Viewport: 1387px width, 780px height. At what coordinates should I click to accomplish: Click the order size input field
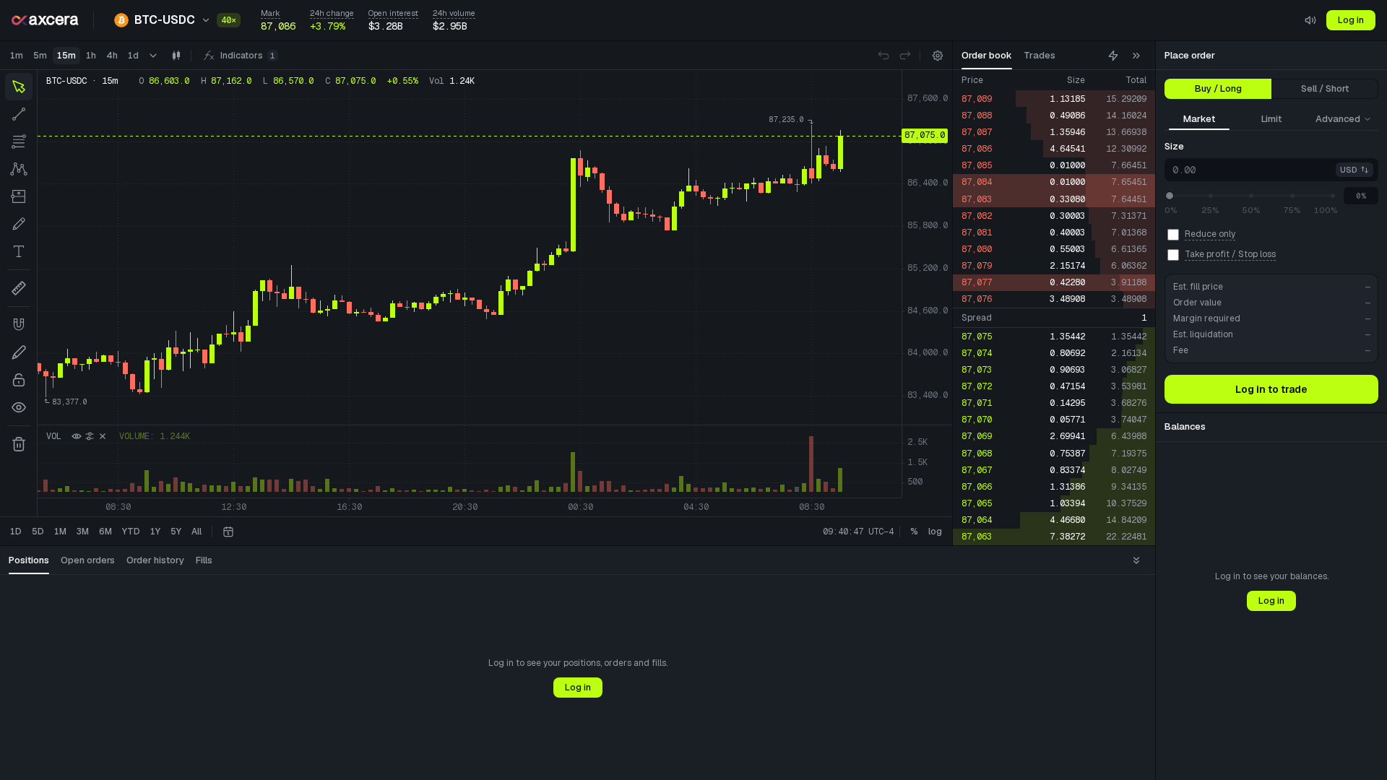click(1250, 170)
